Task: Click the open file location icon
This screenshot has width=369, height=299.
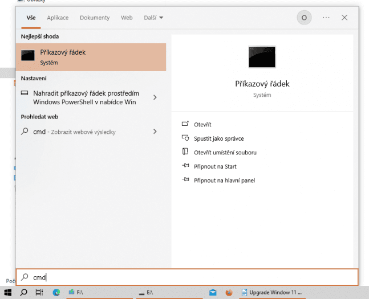Action: click(x=185, y=151)
